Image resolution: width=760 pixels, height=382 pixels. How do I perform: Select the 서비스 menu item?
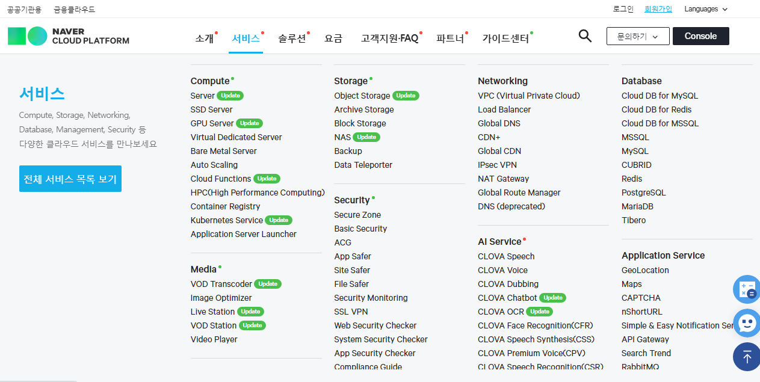[x=246, y=39]
